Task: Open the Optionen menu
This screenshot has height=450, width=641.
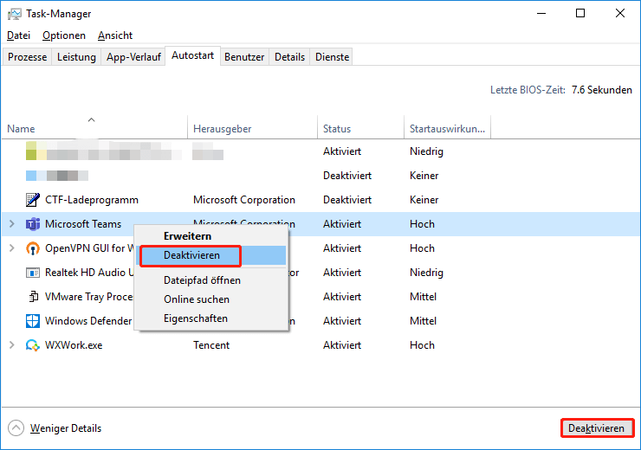Action: click(x=64, y=35)
